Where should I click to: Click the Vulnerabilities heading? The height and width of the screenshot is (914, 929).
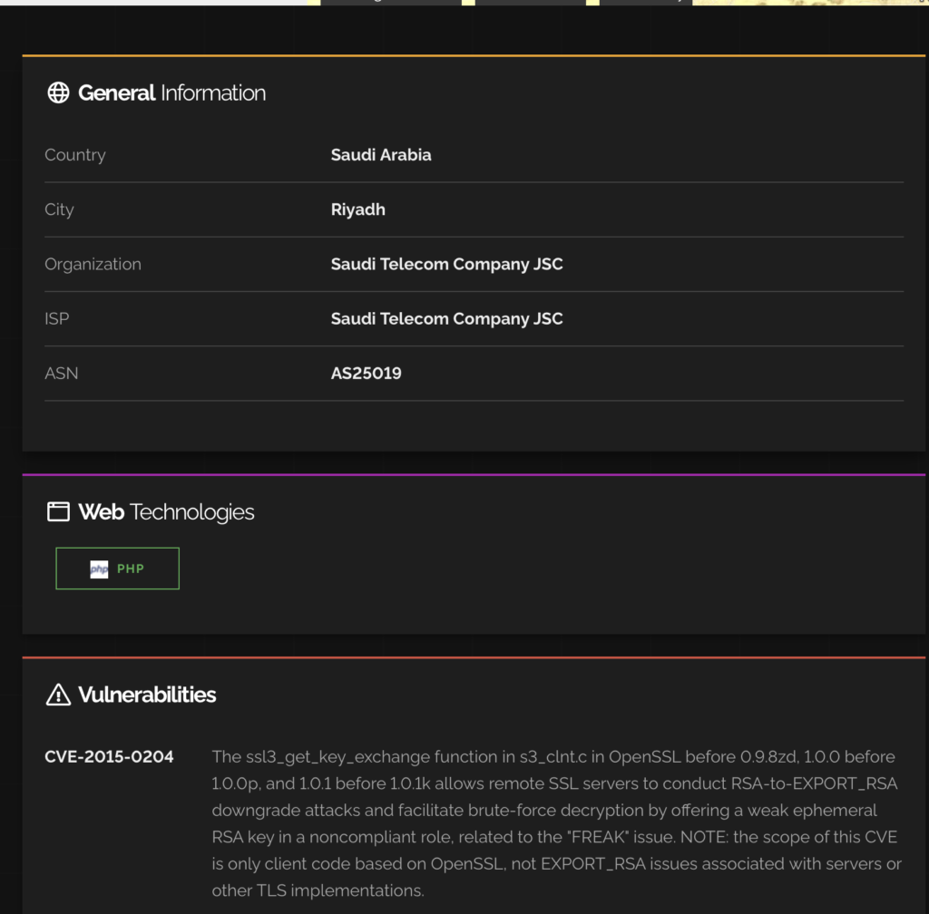tap(147, 695)
